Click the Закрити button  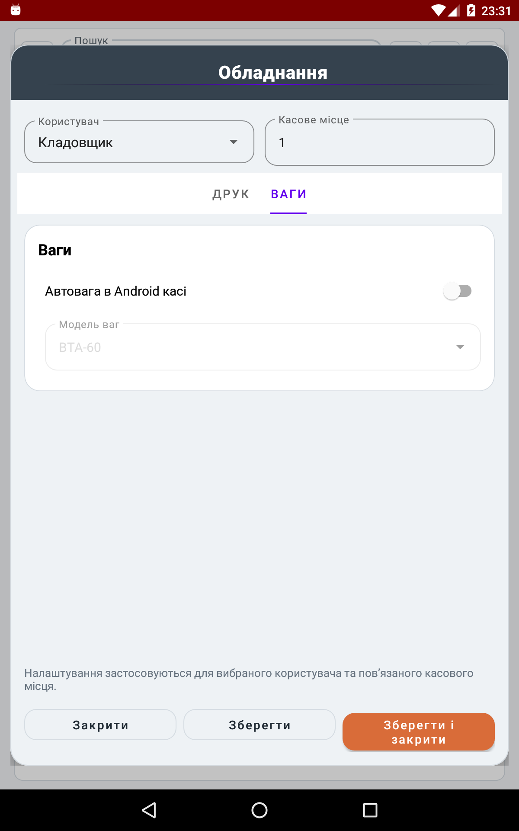(x=100, y=725)
